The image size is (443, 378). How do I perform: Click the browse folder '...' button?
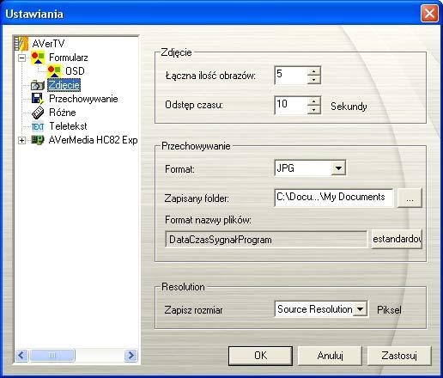tap(410, 198)
